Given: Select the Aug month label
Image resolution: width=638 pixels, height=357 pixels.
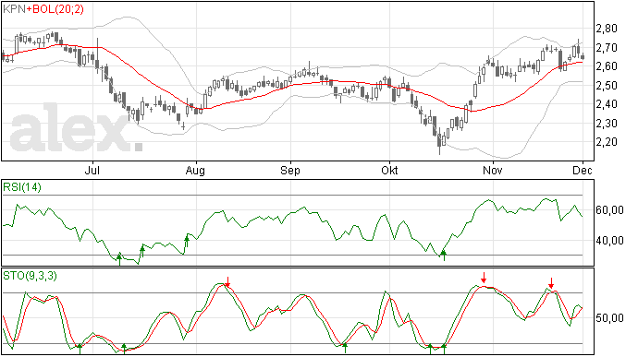Looking at the screenshot, I should 195,171.
